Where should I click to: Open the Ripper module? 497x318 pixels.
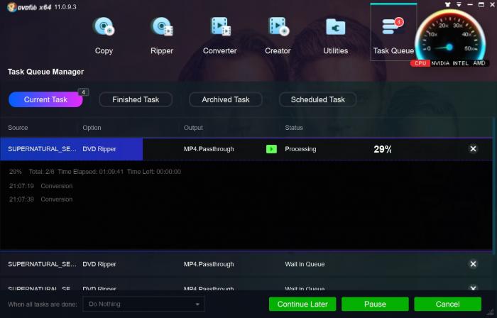pyautogui.click(x=162, y=35)
